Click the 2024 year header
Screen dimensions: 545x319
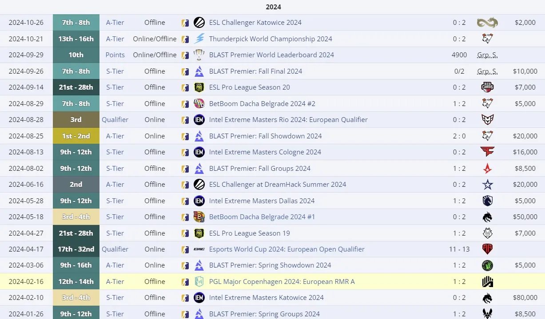(273, 7)
